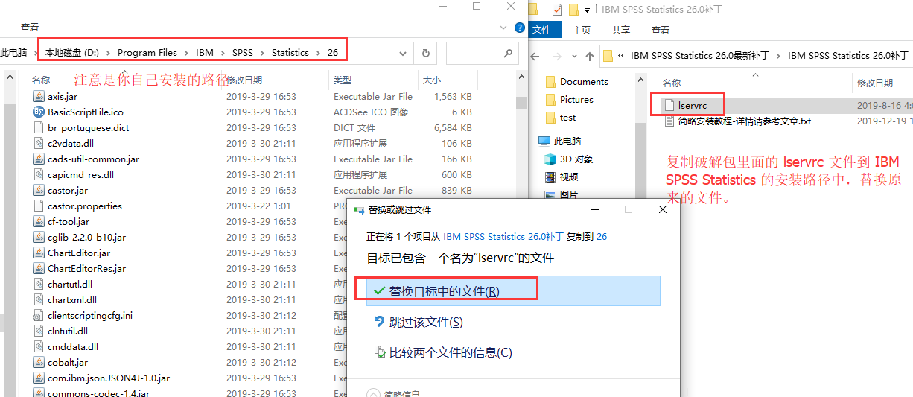Click the up-arrow navigation icon in right window
The height and width of the screenshot is (397, 913).
click(589, 56)
